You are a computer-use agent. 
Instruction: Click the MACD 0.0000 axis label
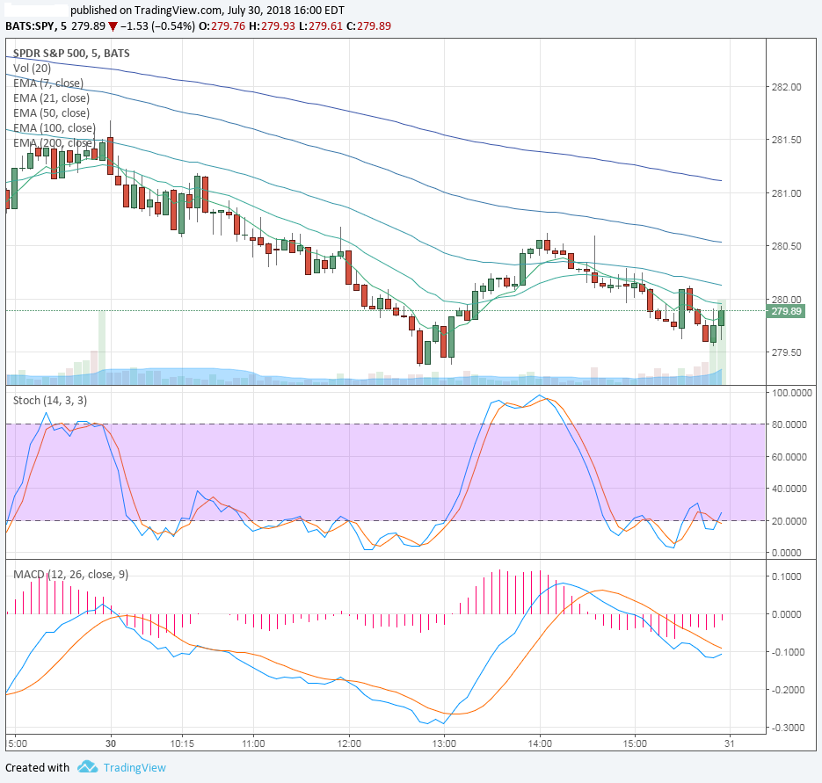(x=787, y=614)
